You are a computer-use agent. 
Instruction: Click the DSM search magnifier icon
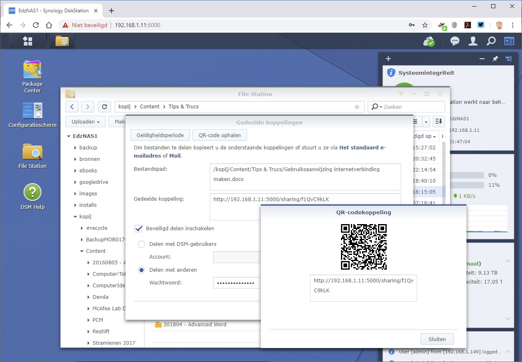491,41
